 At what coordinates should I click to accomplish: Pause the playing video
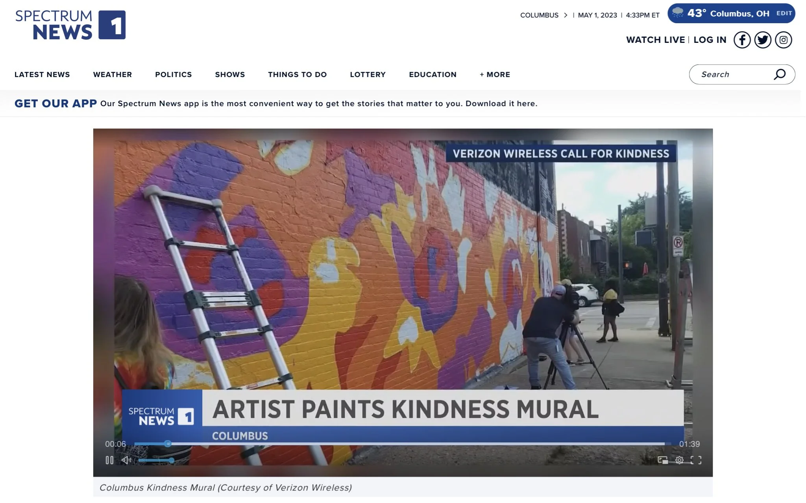click(x=109, y=460)
